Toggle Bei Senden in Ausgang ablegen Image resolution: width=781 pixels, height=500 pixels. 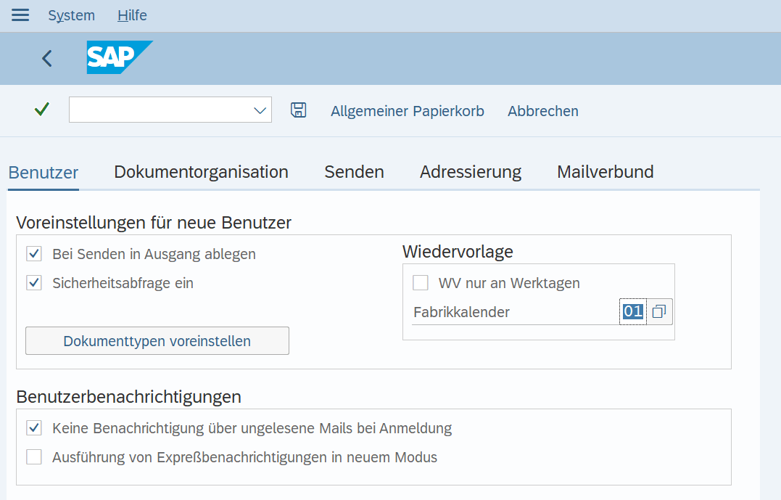34,254
